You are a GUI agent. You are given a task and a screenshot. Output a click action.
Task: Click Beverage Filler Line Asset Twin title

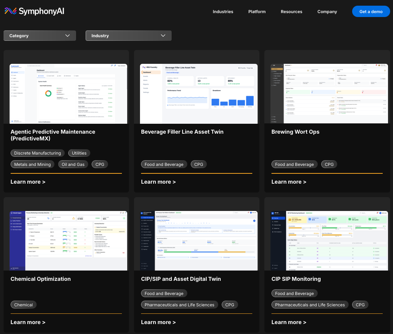(182, 132)
